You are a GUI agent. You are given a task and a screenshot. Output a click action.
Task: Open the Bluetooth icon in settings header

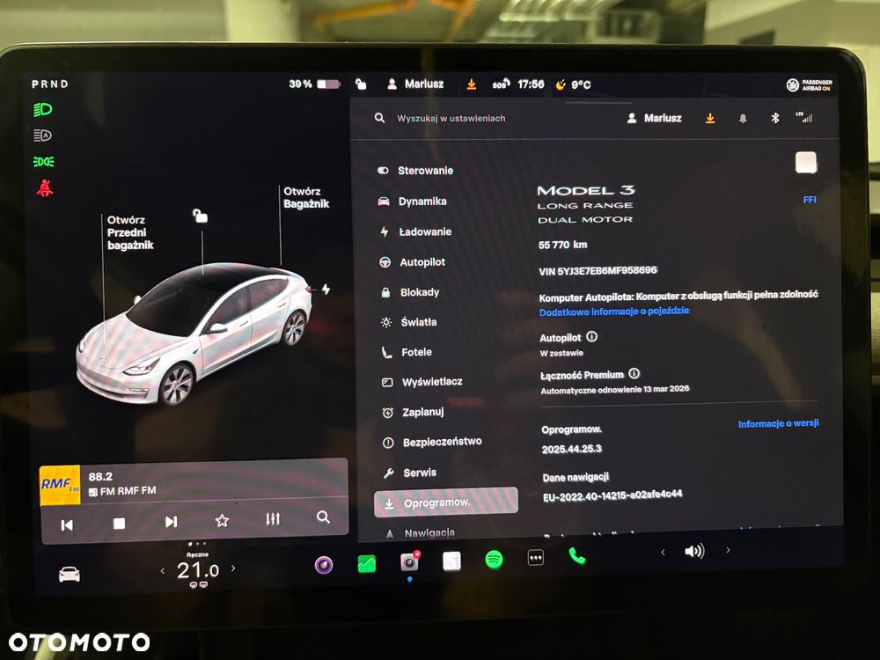[x=774, y=118]
